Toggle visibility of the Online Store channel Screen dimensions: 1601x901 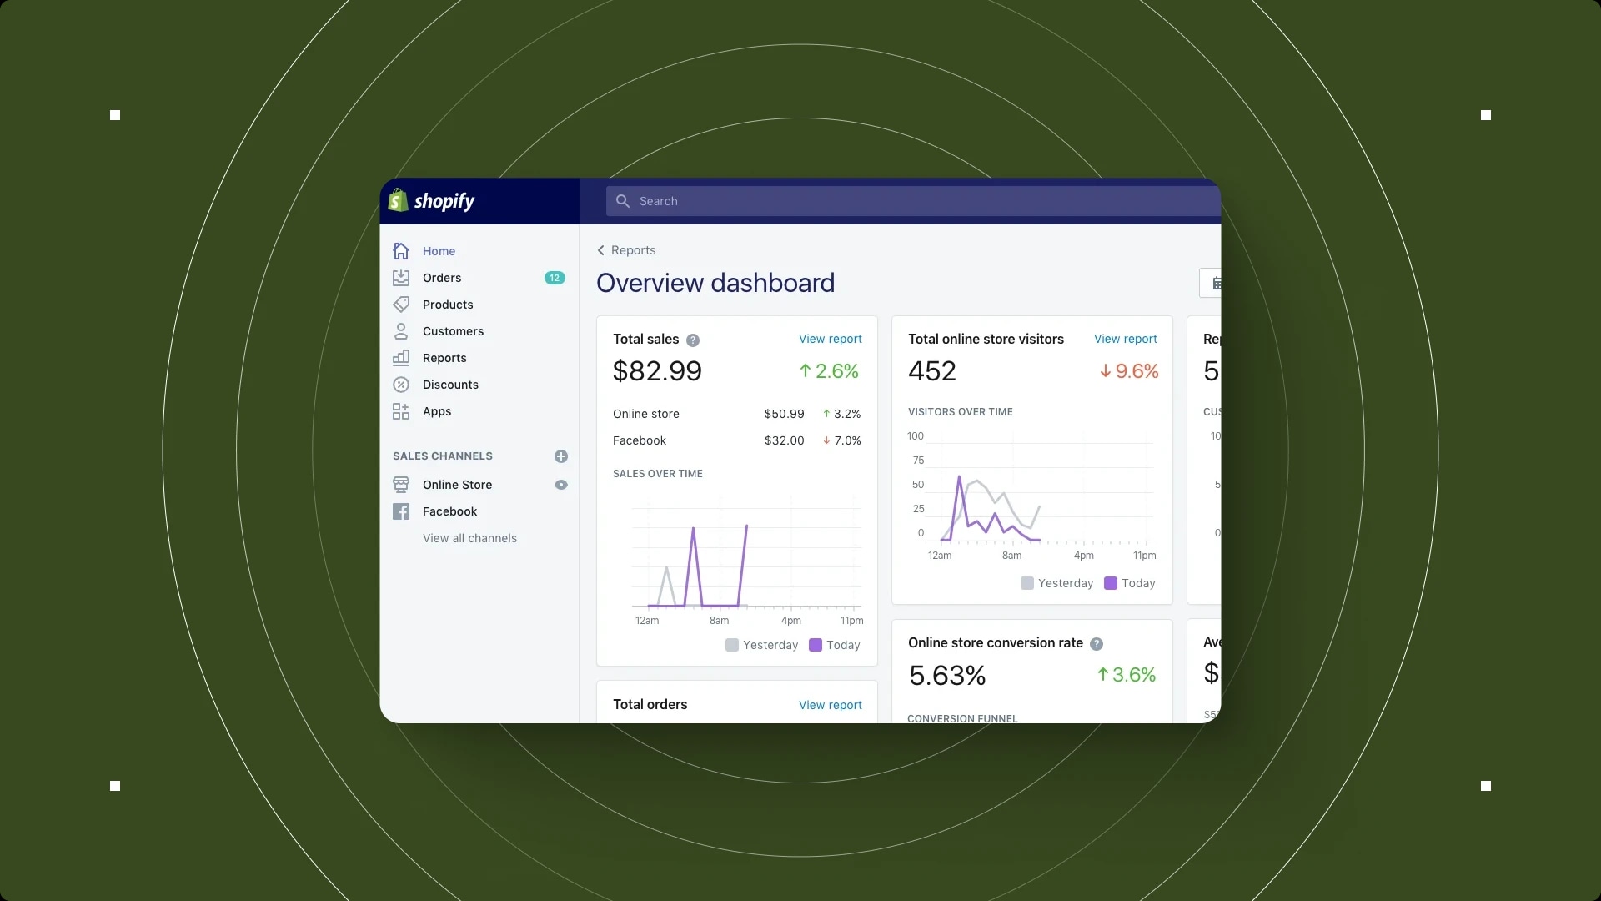(561, 484)
